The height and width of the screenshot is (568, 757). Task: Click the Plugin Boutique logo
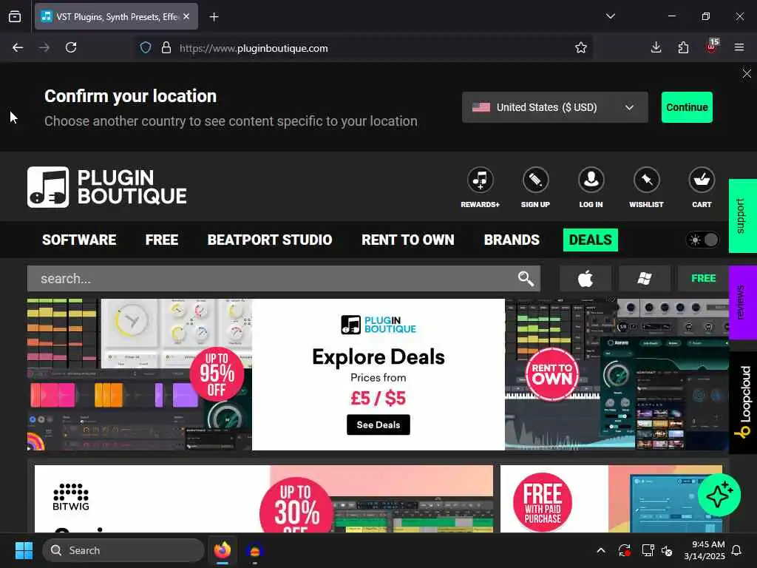tap(106, 187)
